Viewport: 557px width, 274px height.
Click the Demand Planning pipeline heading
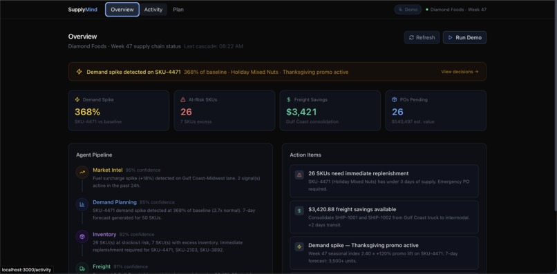[x=115, y=202]
